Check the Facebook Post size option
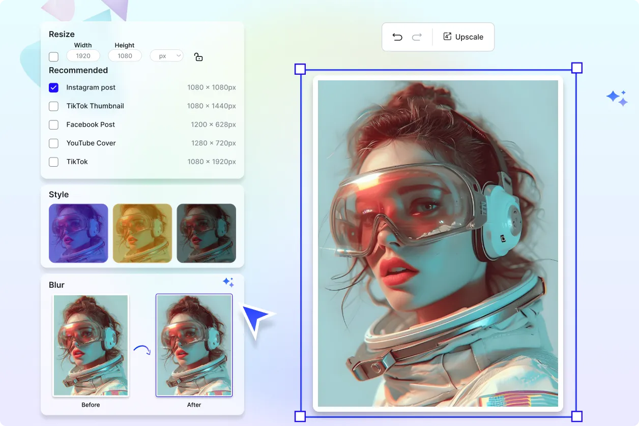This screenshot has width=639, height=426. point(53,125)
